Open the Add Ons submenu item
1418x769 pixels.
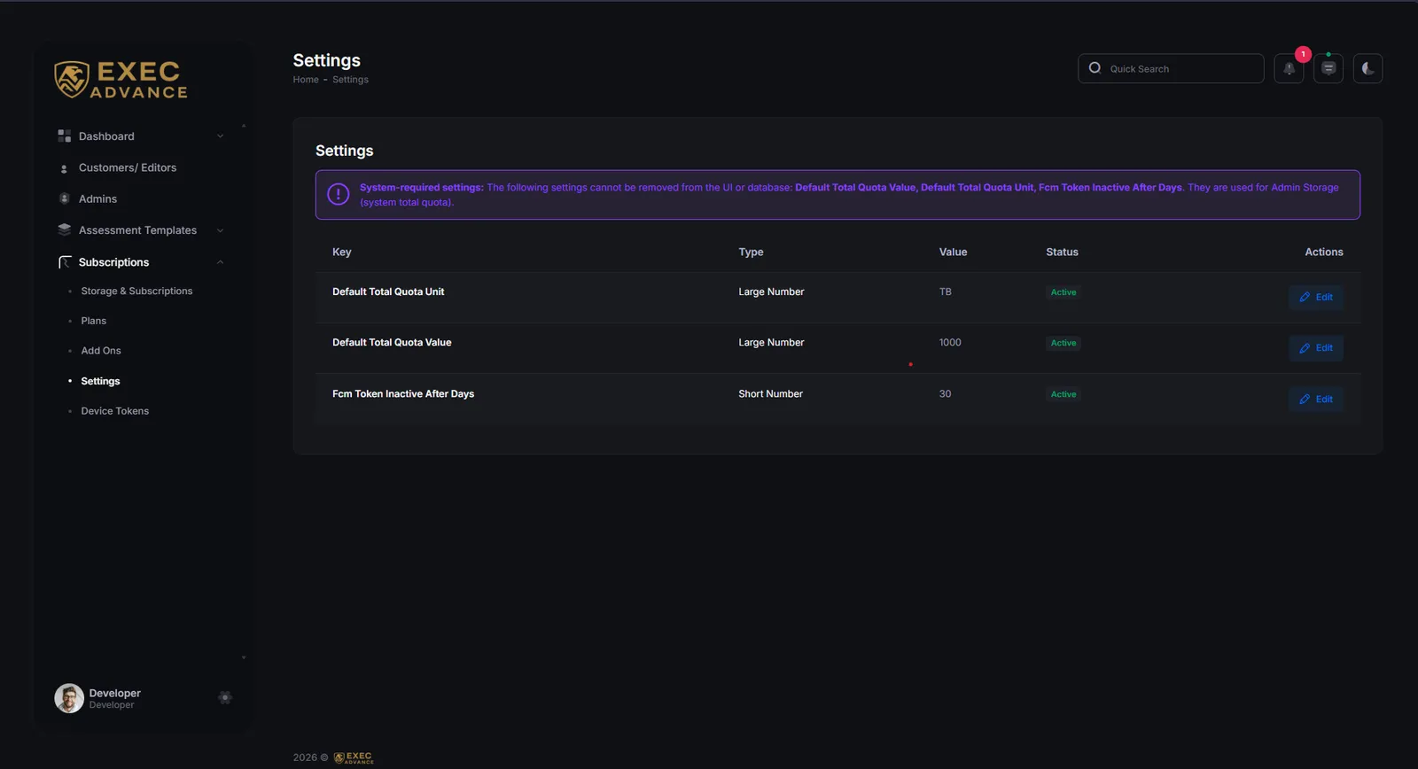point(101,351)
